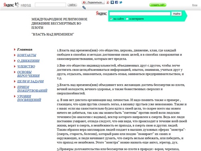Open the УРОВНИ ПОСВЯЩЕНИЙ menu link
Screen dimensions: 201x151
[29, 98]
